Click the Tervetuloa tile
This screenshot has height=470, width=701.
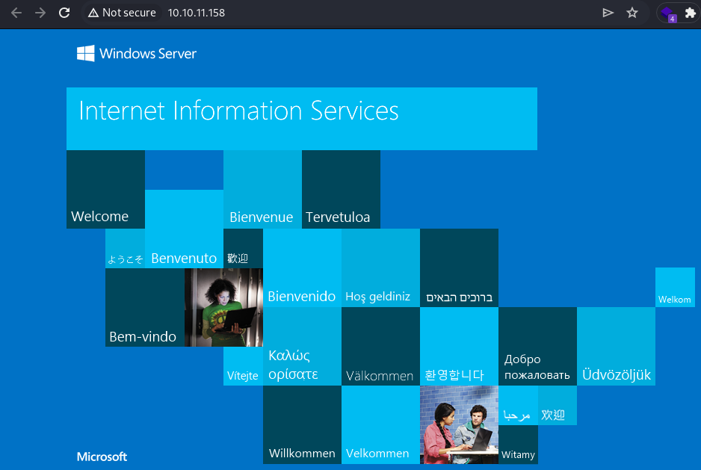click(341, 189)
